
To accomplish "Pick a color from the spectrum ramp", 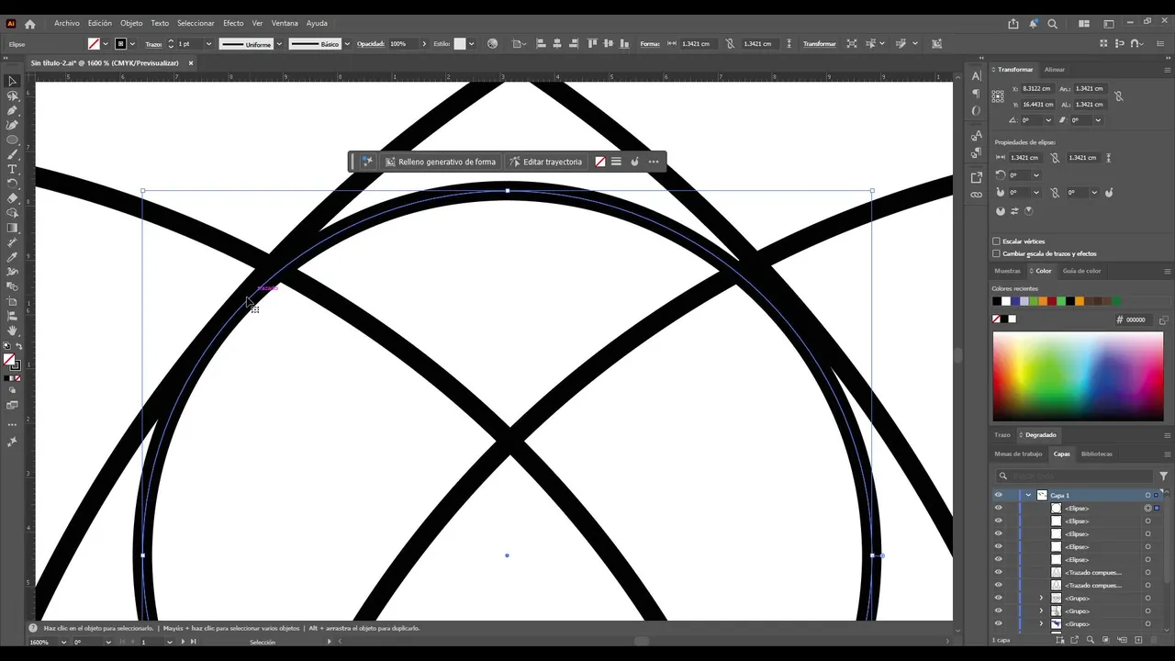I will click(1078, 376).
